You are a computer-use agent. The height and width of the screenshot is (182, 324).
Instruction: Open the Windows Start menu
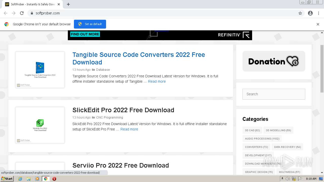coord(7,179)
